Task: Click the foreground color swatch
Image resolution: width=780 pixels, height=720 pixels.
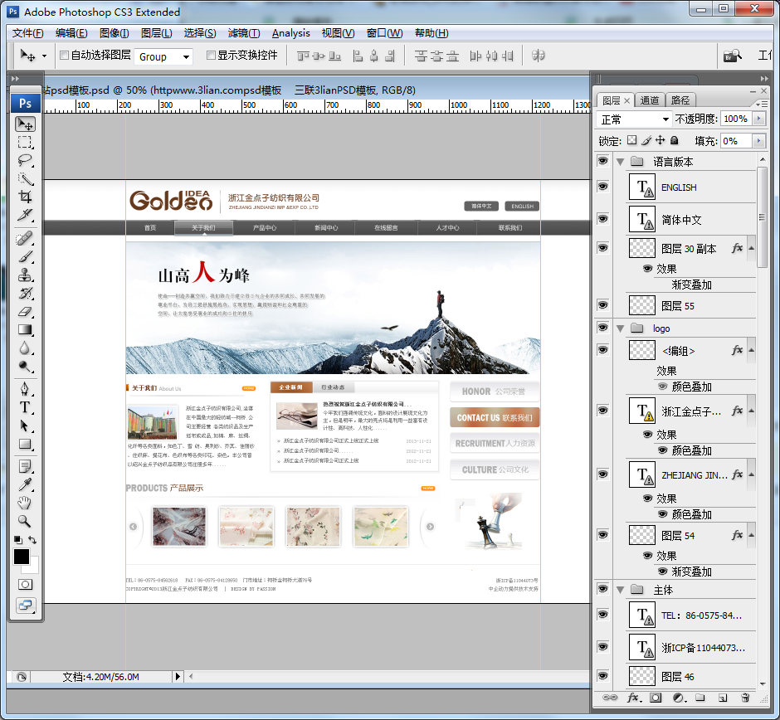Action: click(x=22, y=557)
